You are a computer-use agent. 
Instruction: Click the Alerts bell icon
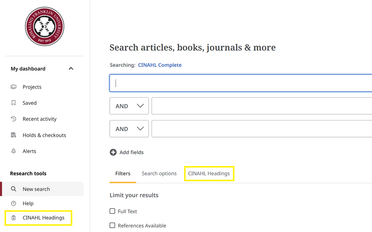click(x=14, y=151)
